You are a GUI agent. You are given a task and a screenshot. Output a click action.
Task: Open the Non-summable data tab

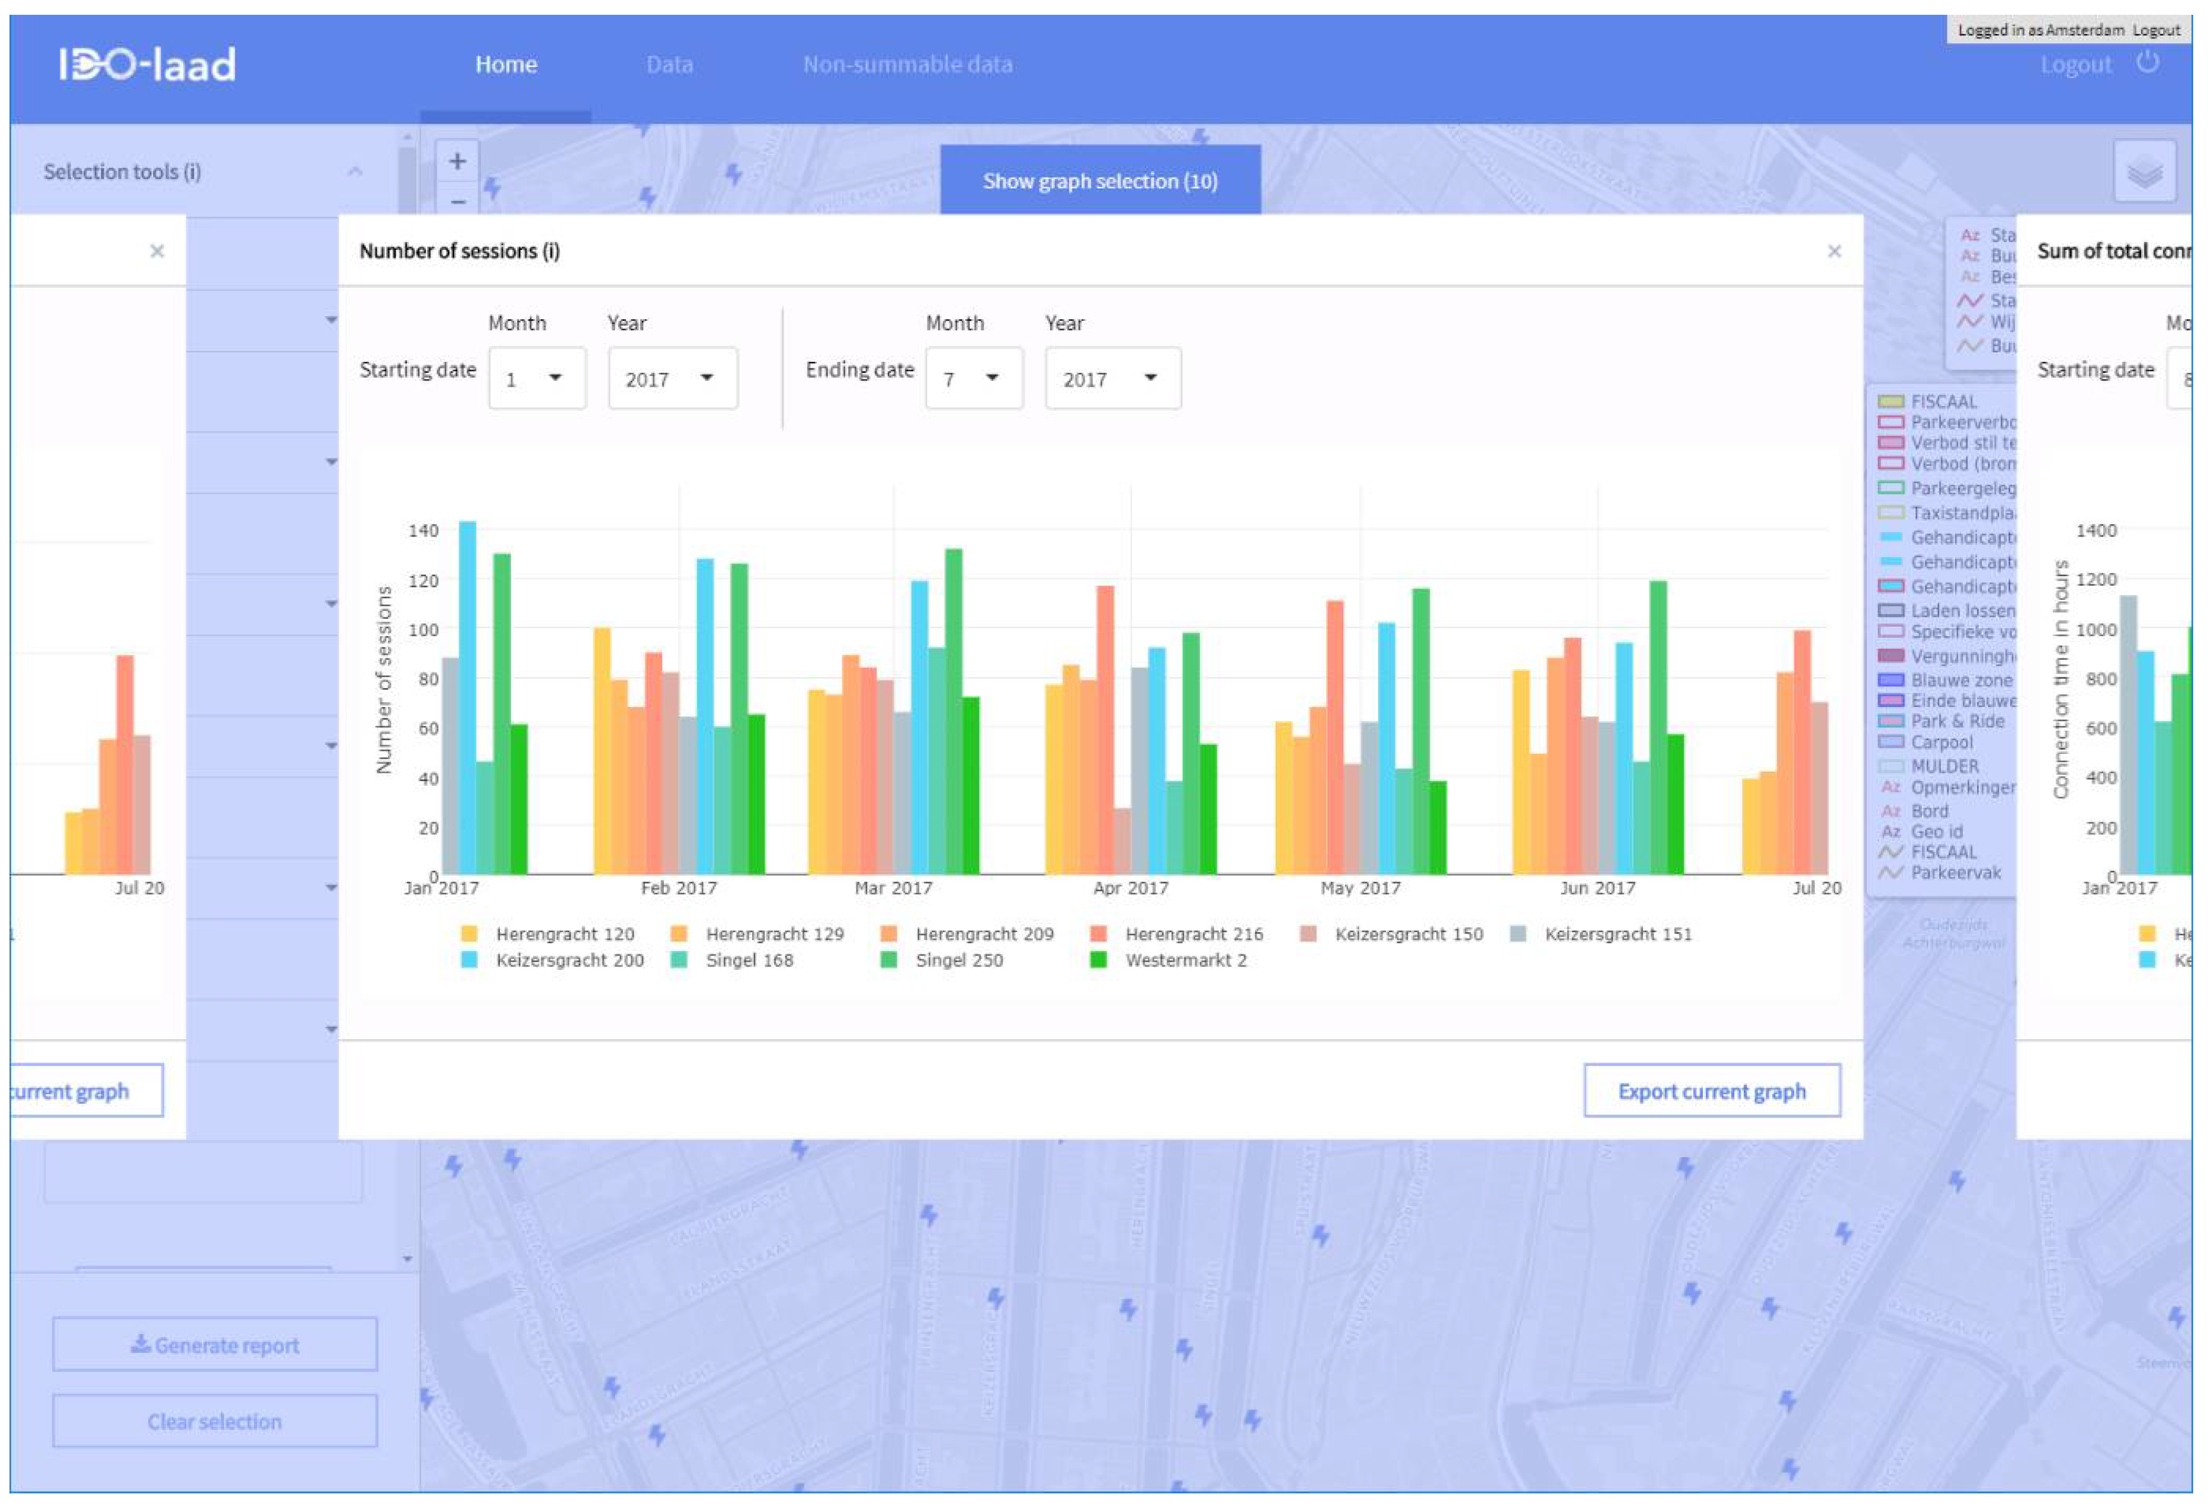(x=907, y=65)
